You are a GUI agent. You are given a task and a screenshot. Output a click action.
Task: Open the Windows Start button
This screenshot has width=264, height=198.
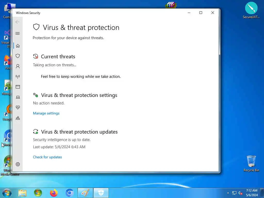coord(7,193)
